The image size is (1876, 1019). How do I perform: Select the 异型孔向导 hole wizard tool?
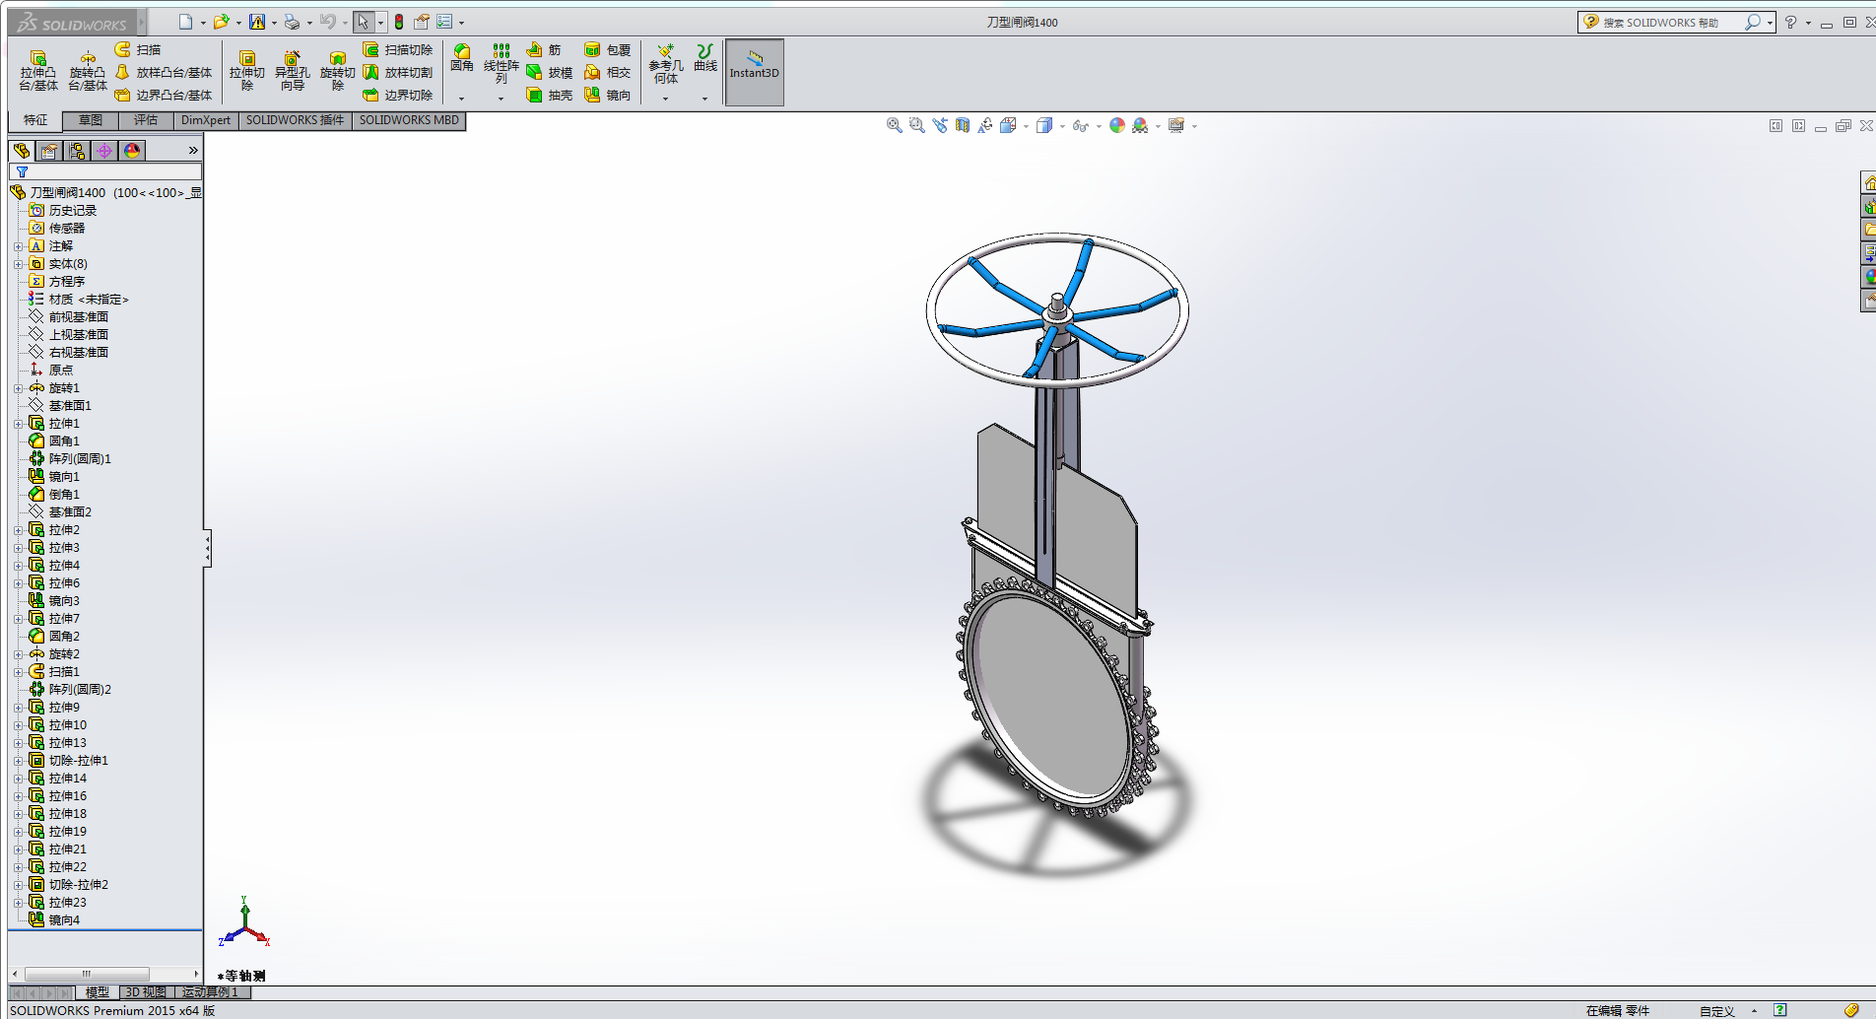pos(292,71)
